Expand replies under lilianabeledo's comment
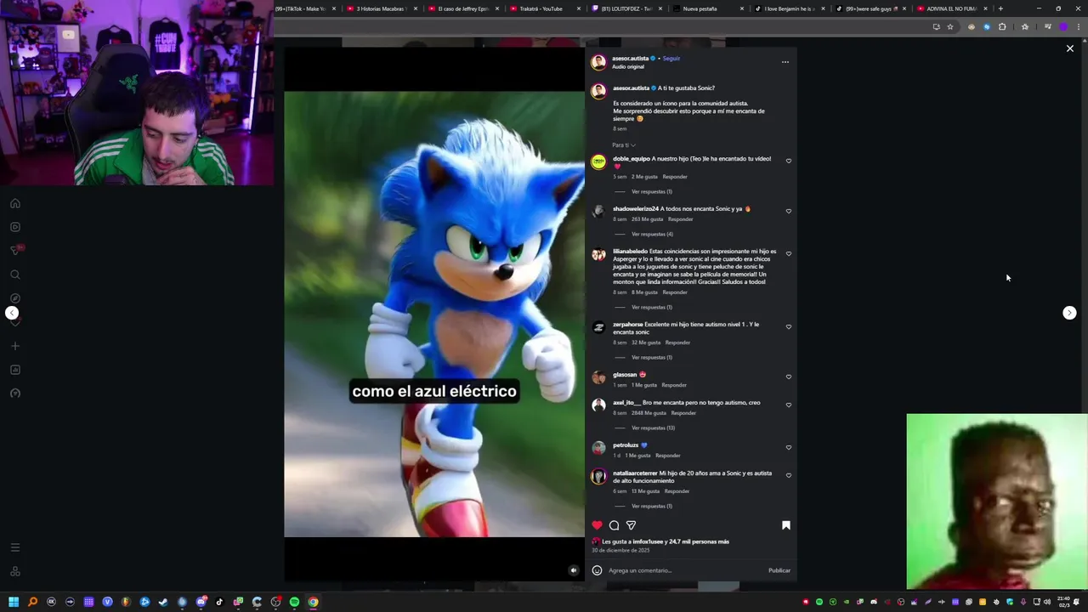Image resolution: width=1088 pixels, height=612 pixels. pos(651,307)
